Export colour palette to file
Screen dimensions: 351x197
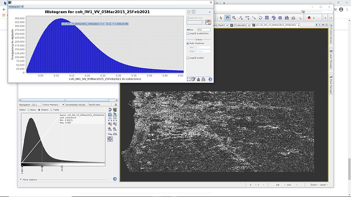coord(115,115)
